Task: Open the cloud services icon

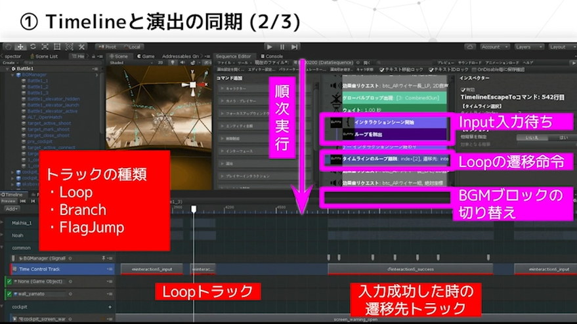Action: coord(469,47)
